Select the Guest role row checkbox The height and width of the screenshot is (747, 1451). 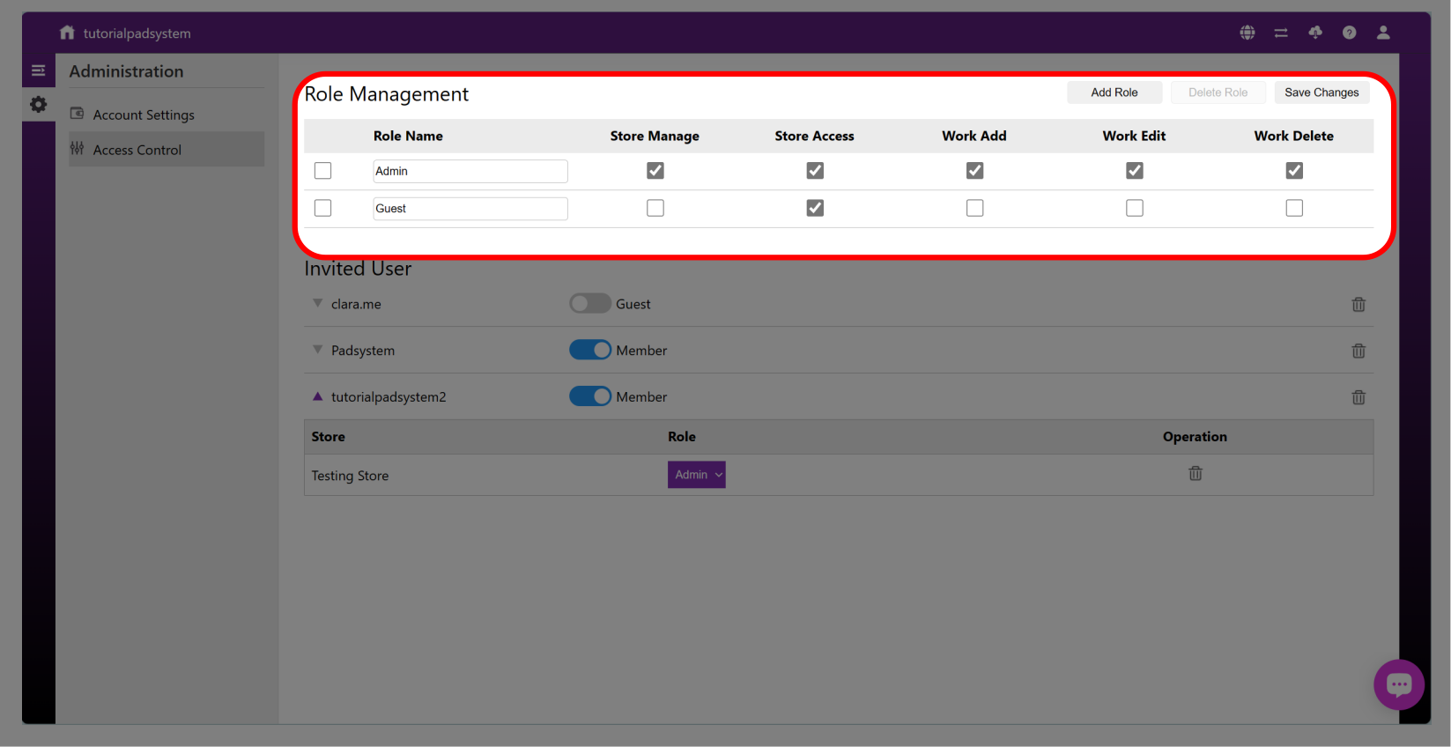323,208
